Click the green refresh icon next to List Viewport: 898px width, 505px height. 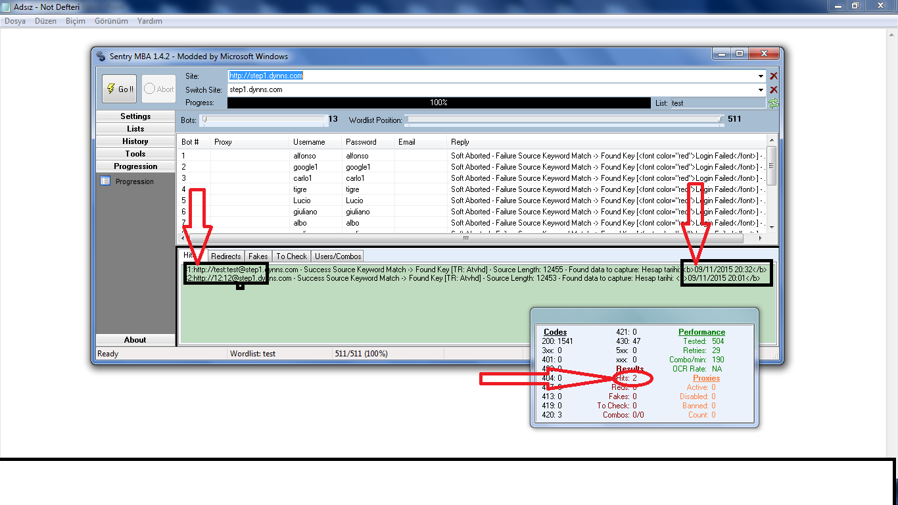click(774, 103)
